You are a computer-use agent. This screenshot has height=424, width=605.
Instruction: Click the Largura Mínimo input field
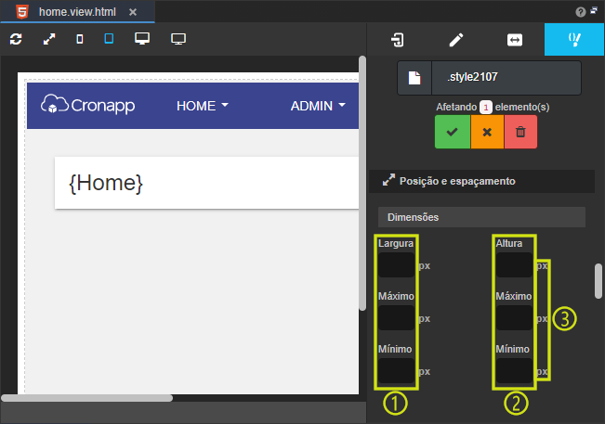click(396, 371)
